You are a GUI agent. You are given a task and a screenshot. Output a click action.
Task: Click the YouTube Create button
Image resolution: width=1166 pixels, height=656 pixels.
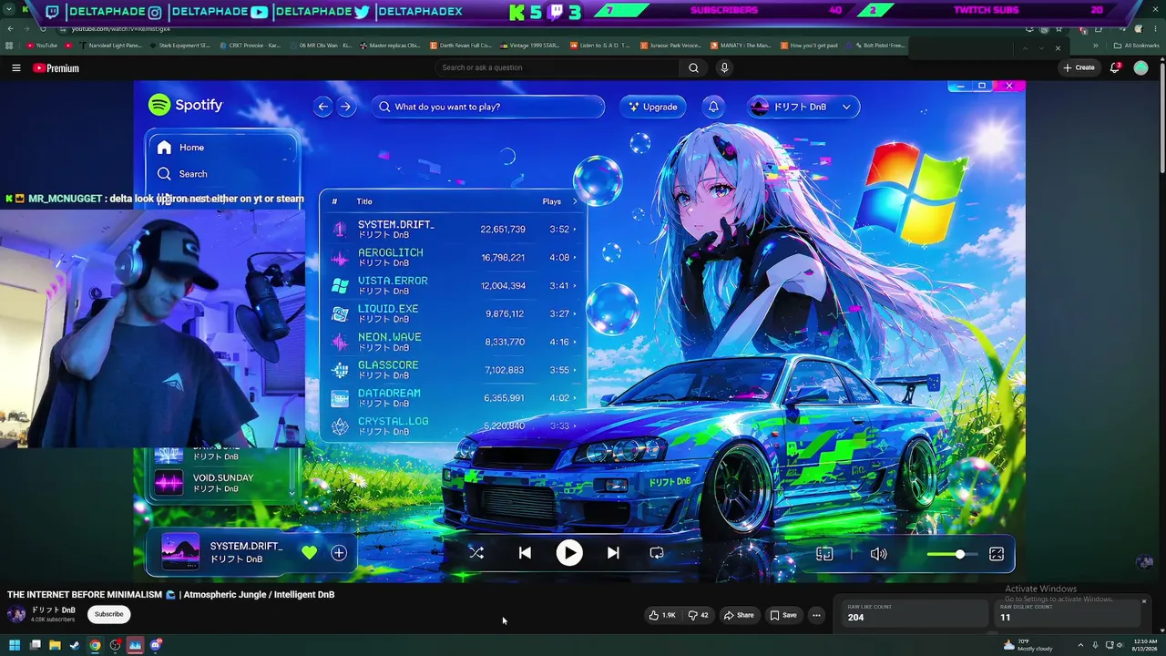coord(1079,67)
